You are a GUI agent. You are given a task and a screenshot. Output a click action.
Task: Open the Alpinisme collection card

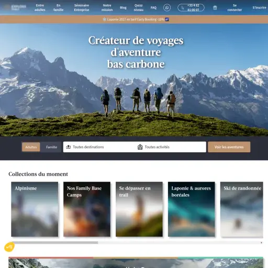coord(35,209)
